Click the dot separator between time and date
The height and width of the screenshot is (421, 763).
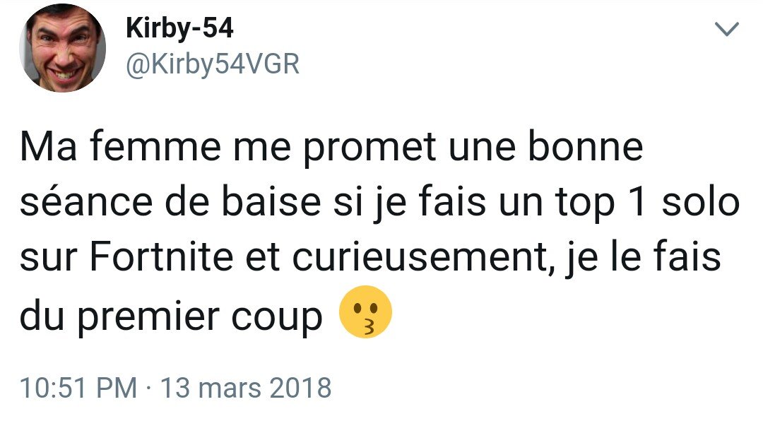point(148,389)
